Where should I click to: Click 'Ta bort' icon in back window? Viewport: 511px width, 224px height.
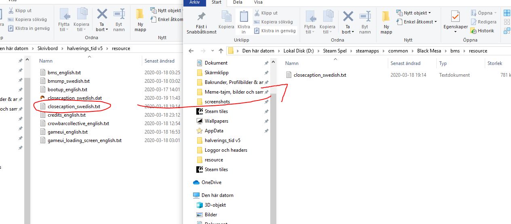(x=102, y=14)
